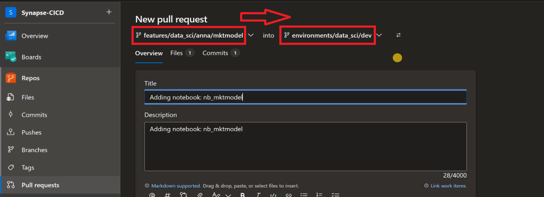Open the Boards section
The height and width of the screenshot is (197, 544).
click(x=31, y=57)
